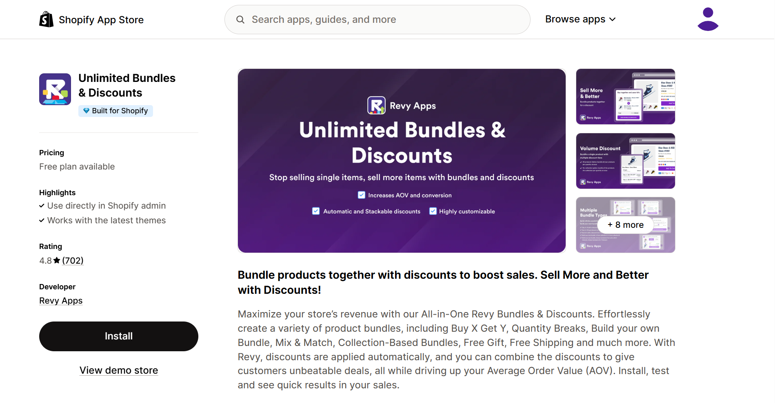Open the Browse apps dropdown
The height and width of the screenshot is (403, 775).
point(580,19)
